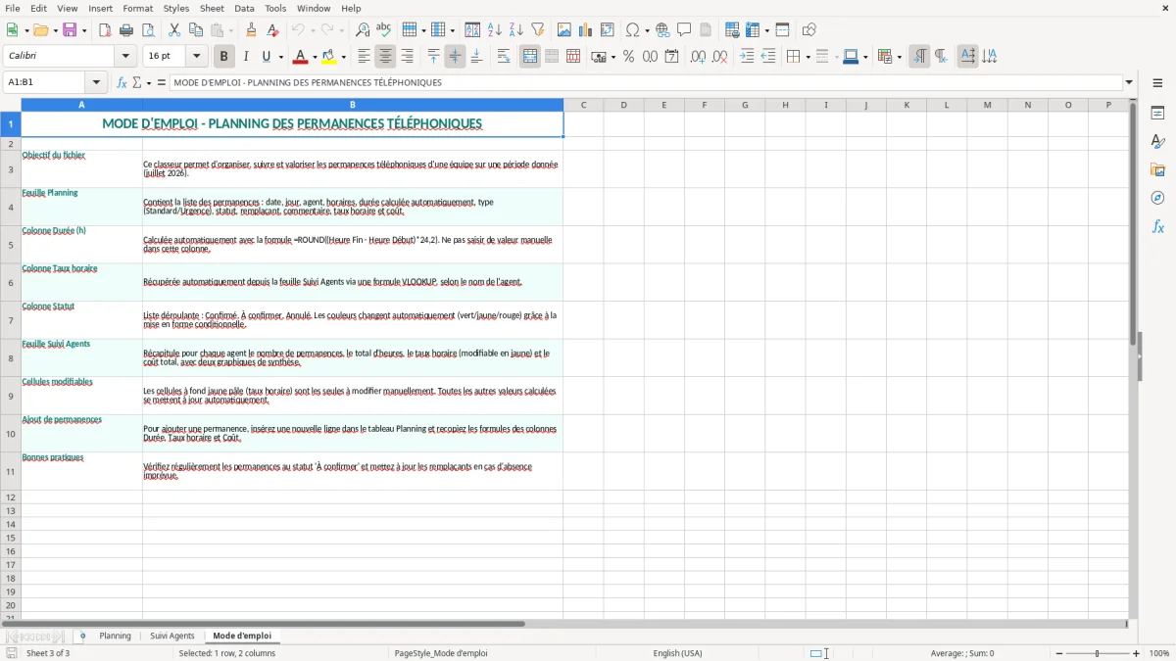Open the Special Character dropdown arrow

pyautogui.click(x=648, y=30)
